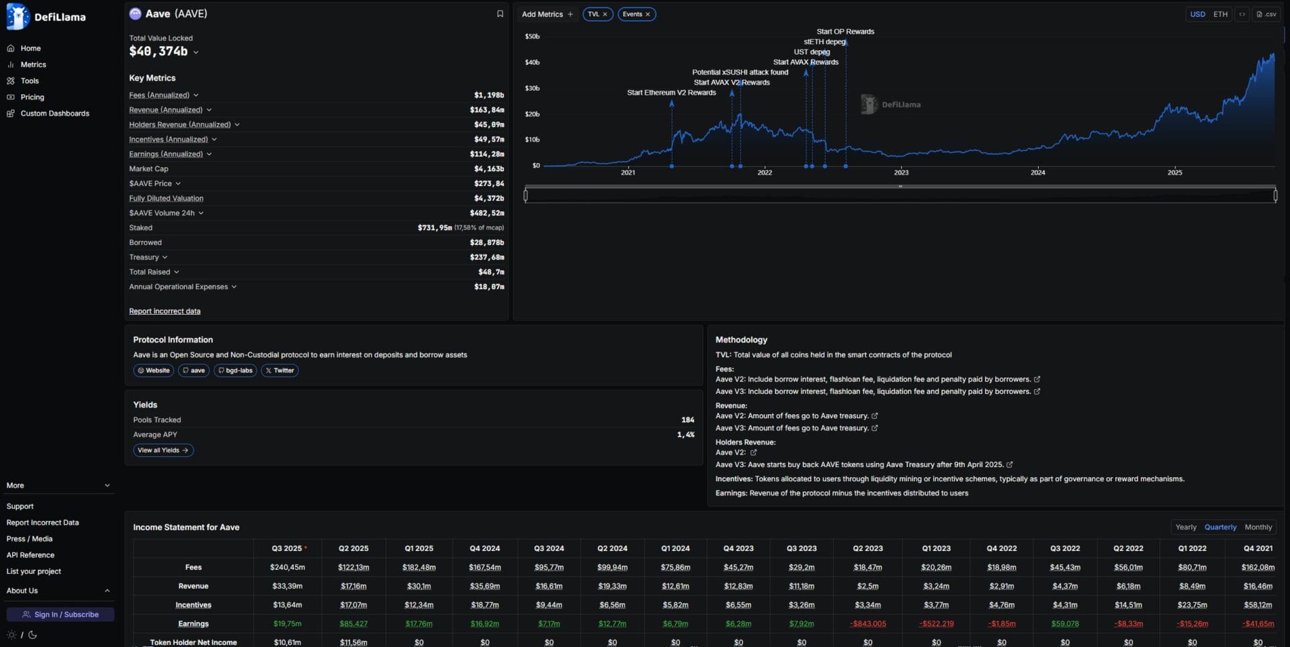Click the View all Yields button
This screenshot has width=1290, height=647.
click(x=163, y=450)
